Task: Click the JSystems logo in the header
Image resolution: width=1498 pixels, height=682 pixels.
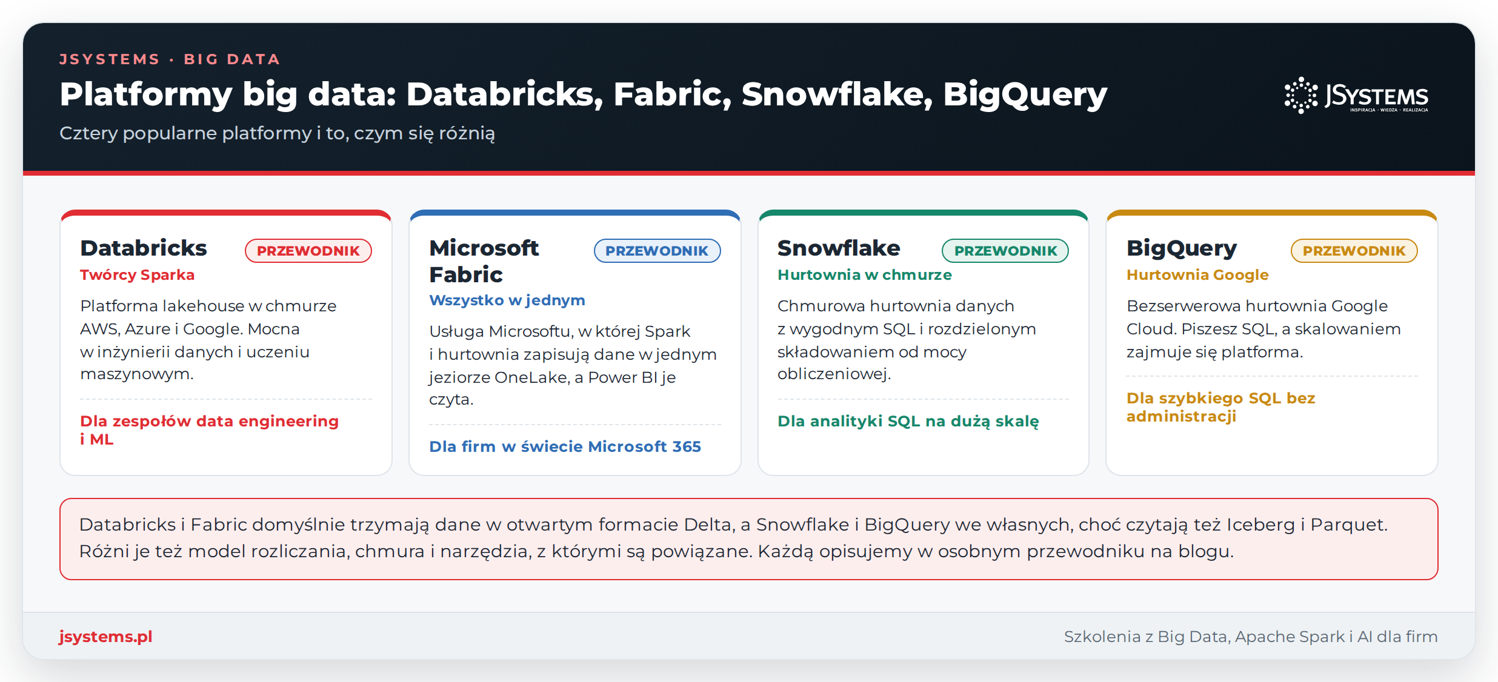Action: pos(1356,95)
